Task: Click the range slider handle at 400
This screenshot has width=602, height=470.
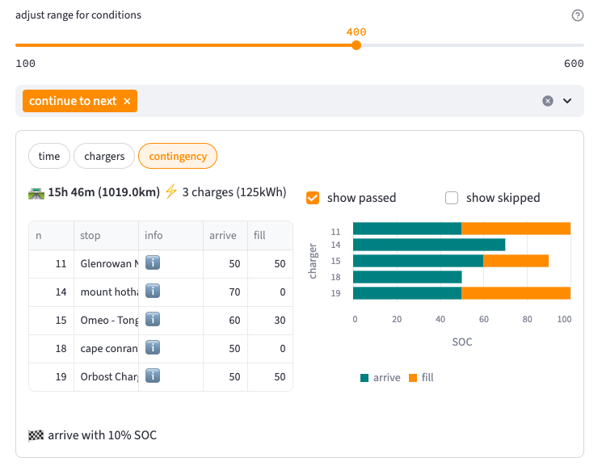Action: pyautogui.click(x=356, y=45)
